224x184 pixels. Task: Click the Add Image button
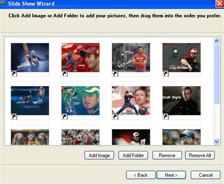click(99, 155)
